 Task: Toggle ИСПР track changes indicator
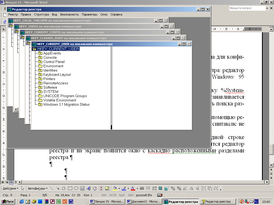point(113,195)
